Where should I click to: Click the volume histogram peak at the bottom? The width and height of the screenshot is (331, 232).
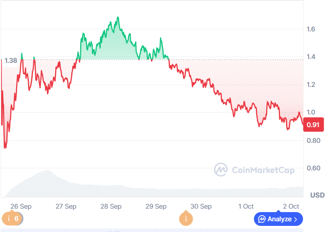pos(47,171)
